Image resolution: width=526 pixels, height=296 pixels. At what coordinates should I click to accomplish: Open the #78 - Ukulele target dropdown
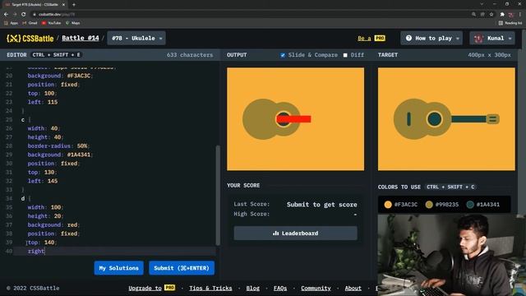point(136,39)
